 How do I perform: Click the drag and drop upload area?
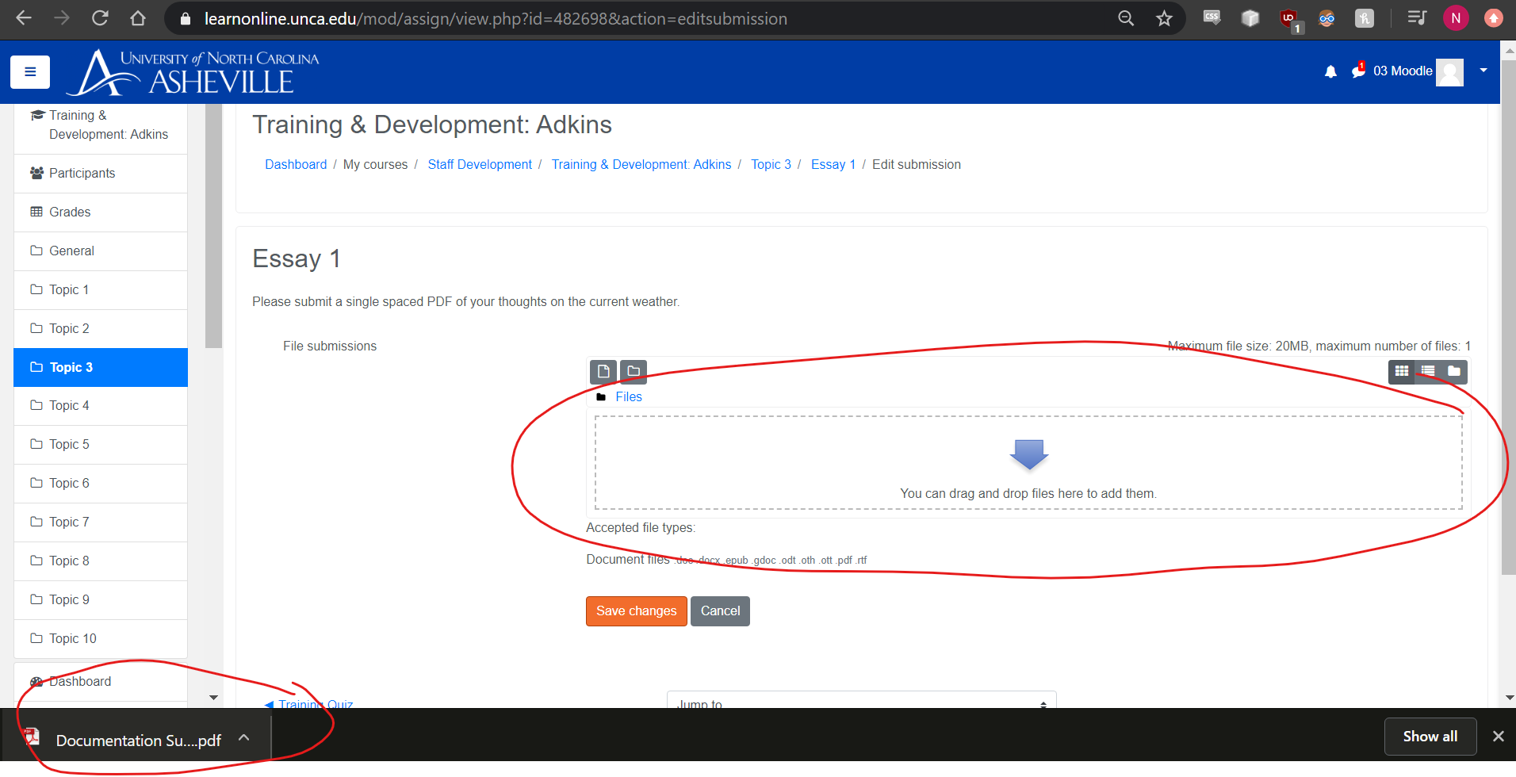pyautogui.click(x=1028, y=464)
